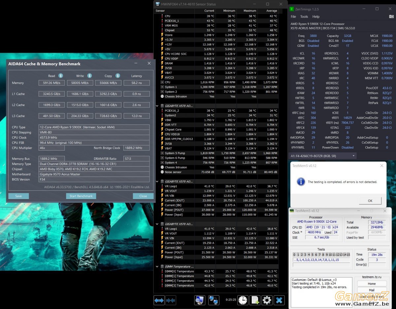Click the Close button in AIDA64
This screenshot has width=396, height=309.
143,196
